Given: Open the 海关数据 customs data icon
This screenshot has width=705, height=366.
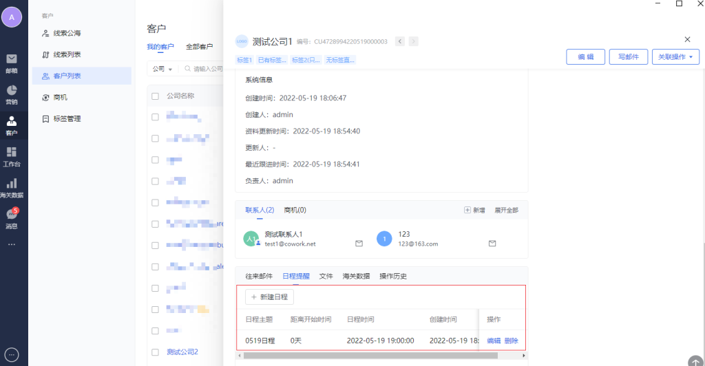Looking at the screenshot, I should 12,187.
